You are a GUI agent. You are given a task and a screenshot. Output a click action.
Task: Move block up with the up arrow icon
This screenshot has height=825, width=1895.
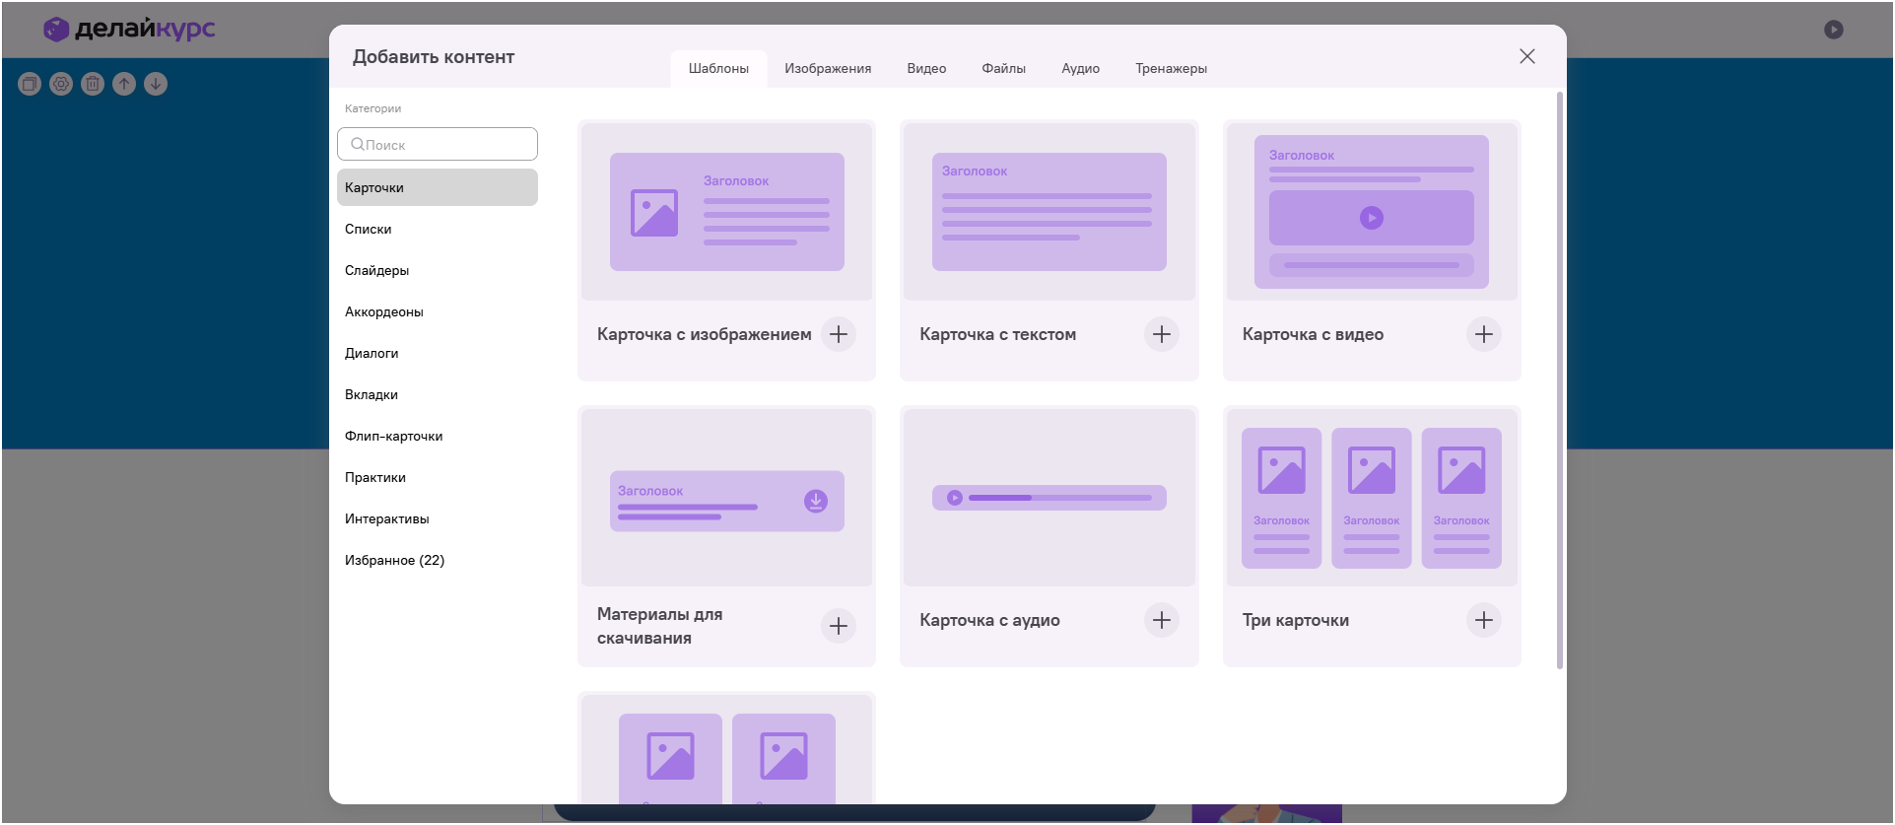point(124,84)
